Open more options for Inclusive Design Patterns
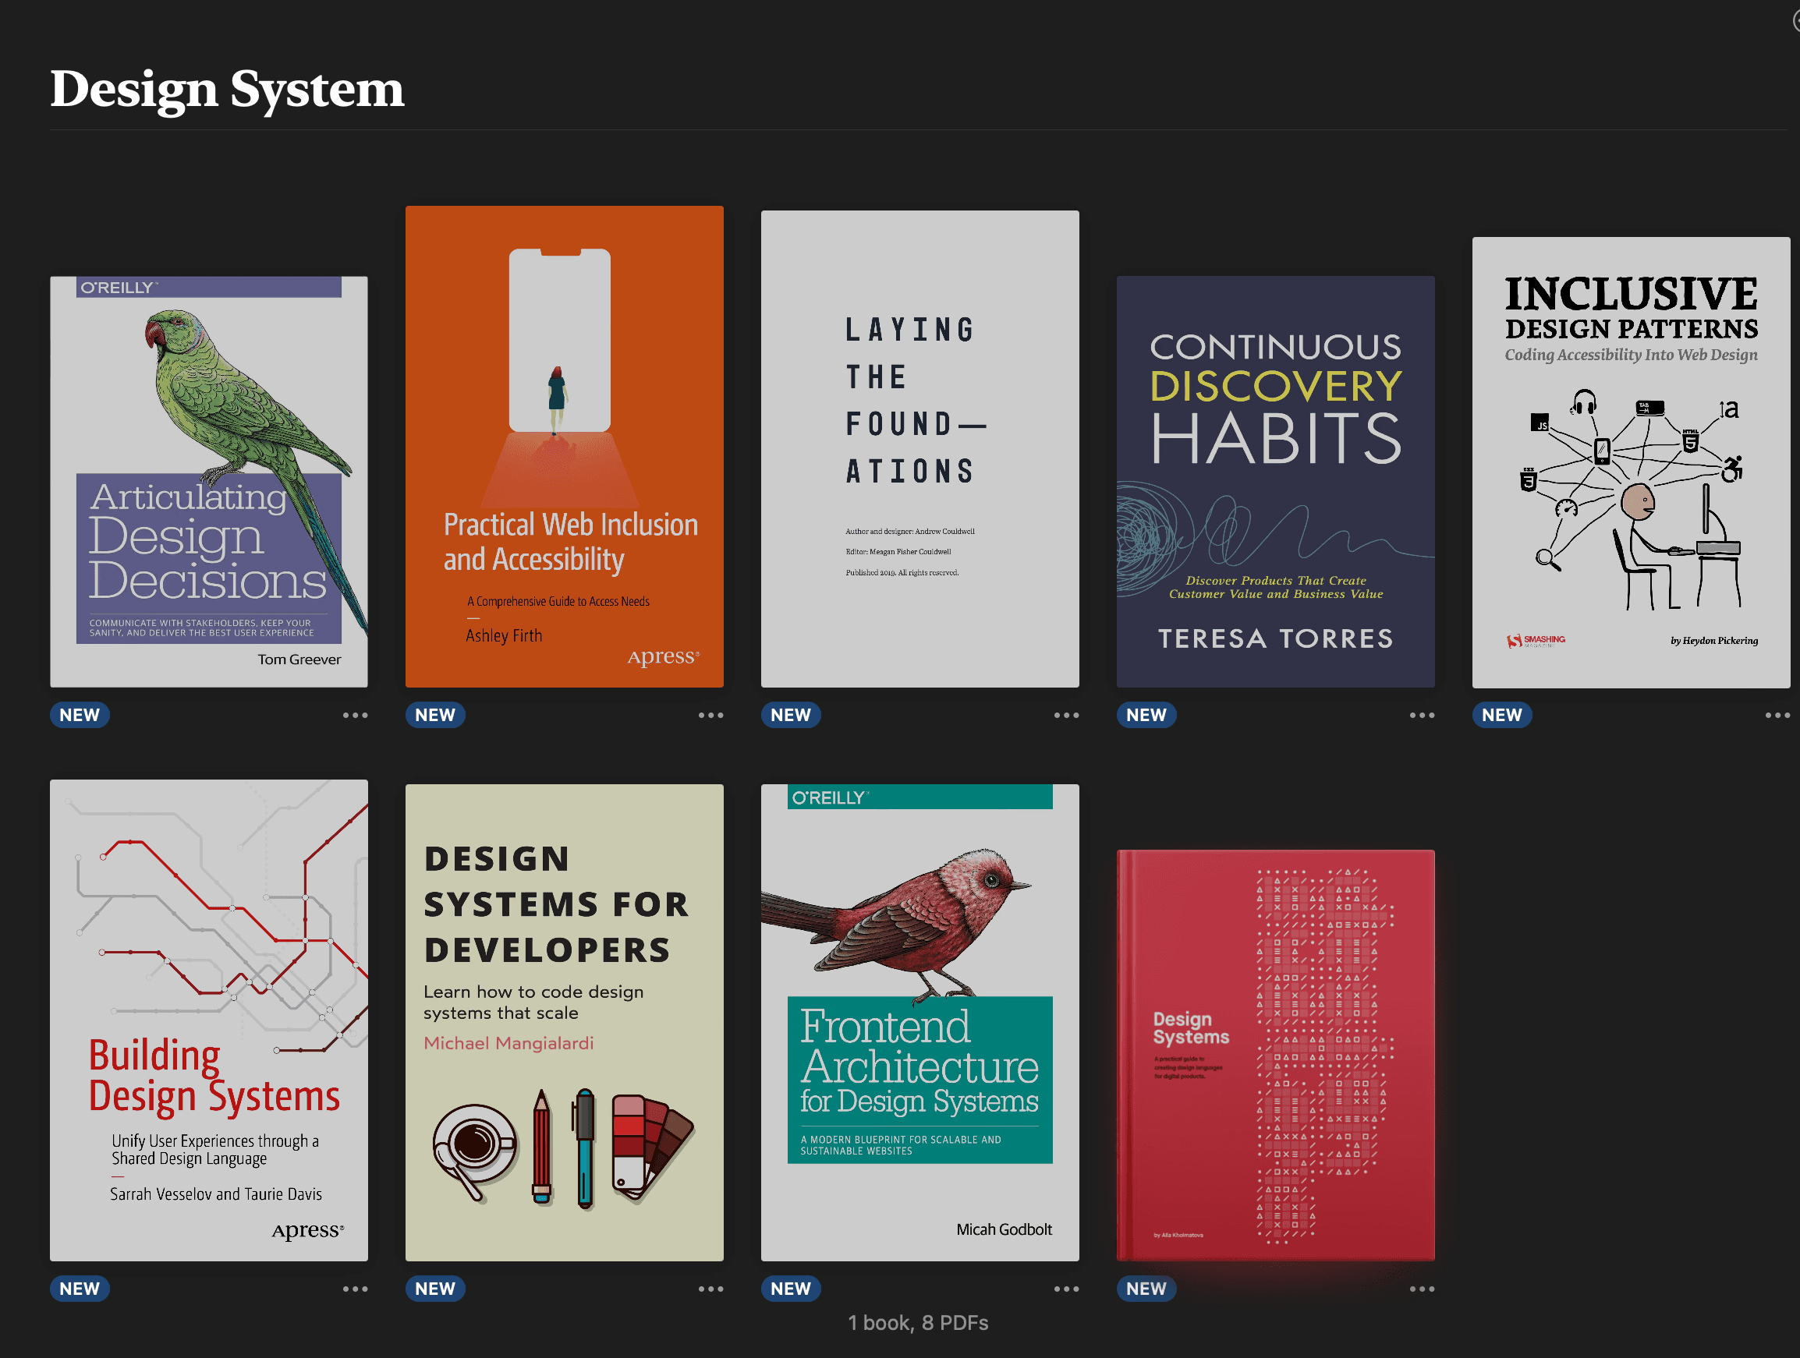This screenshot has width=1800, height=1358. (1777, 715)
